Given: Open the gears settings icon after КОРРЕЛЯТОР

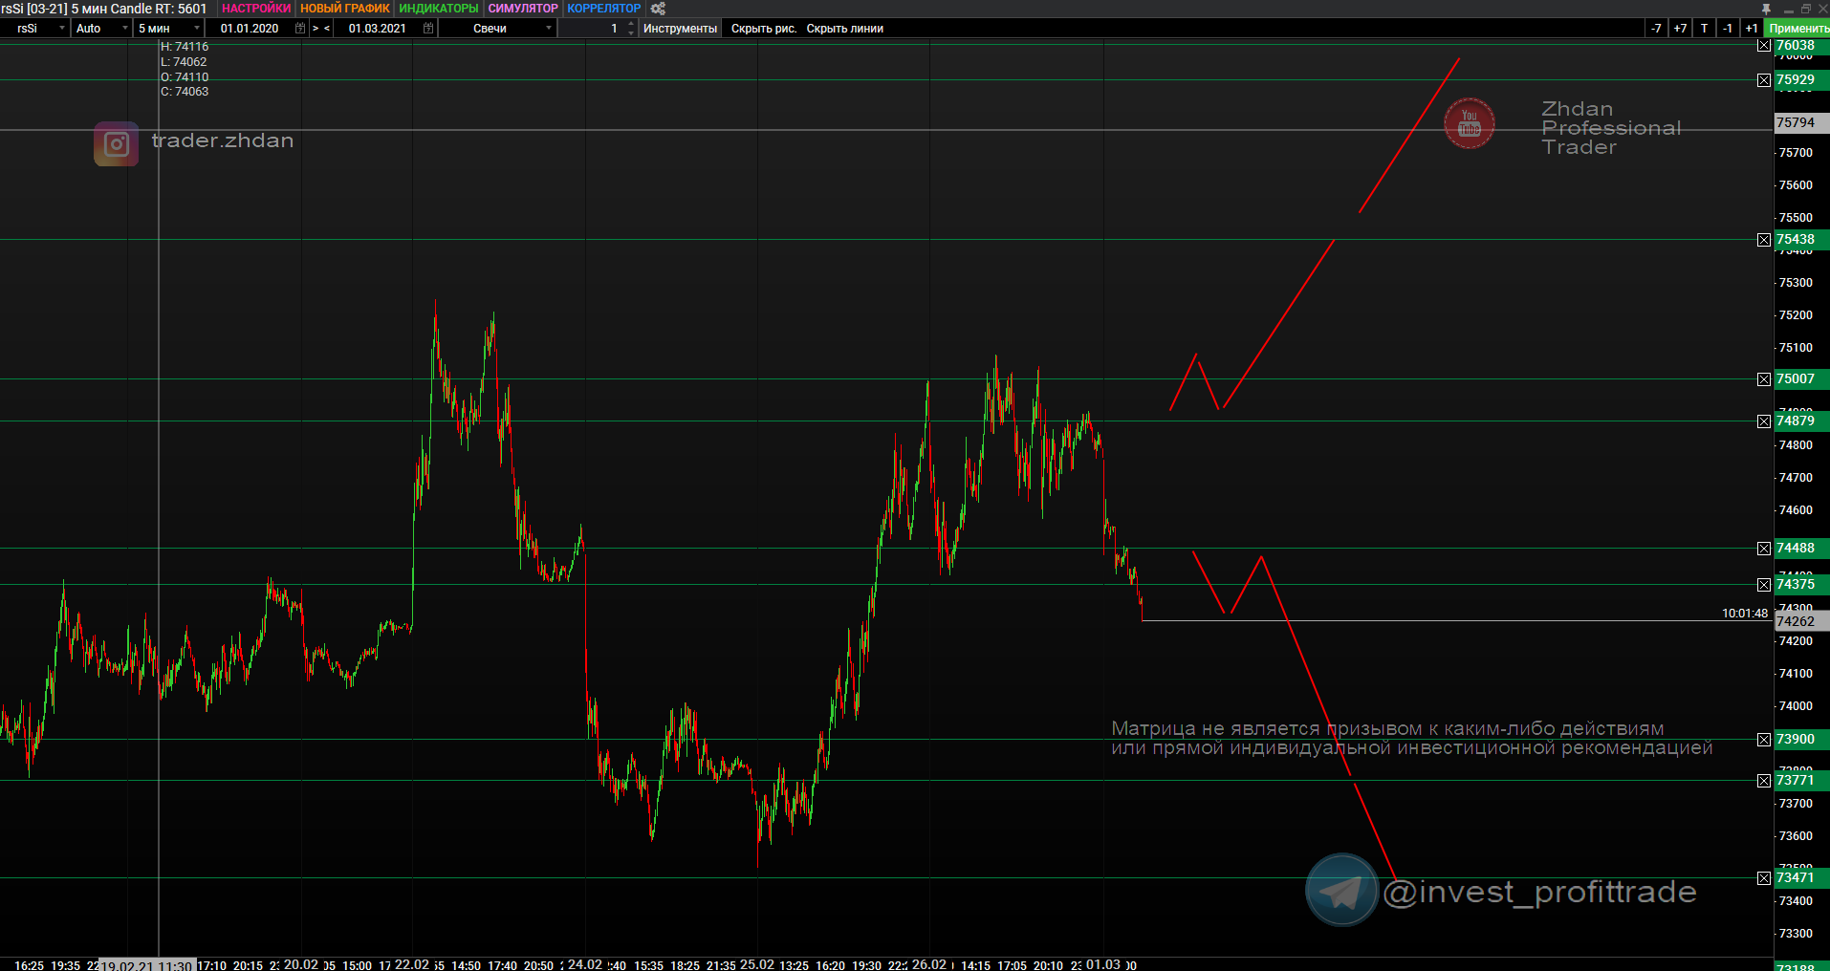Looking at the screenshot, I should coord(658,9).
